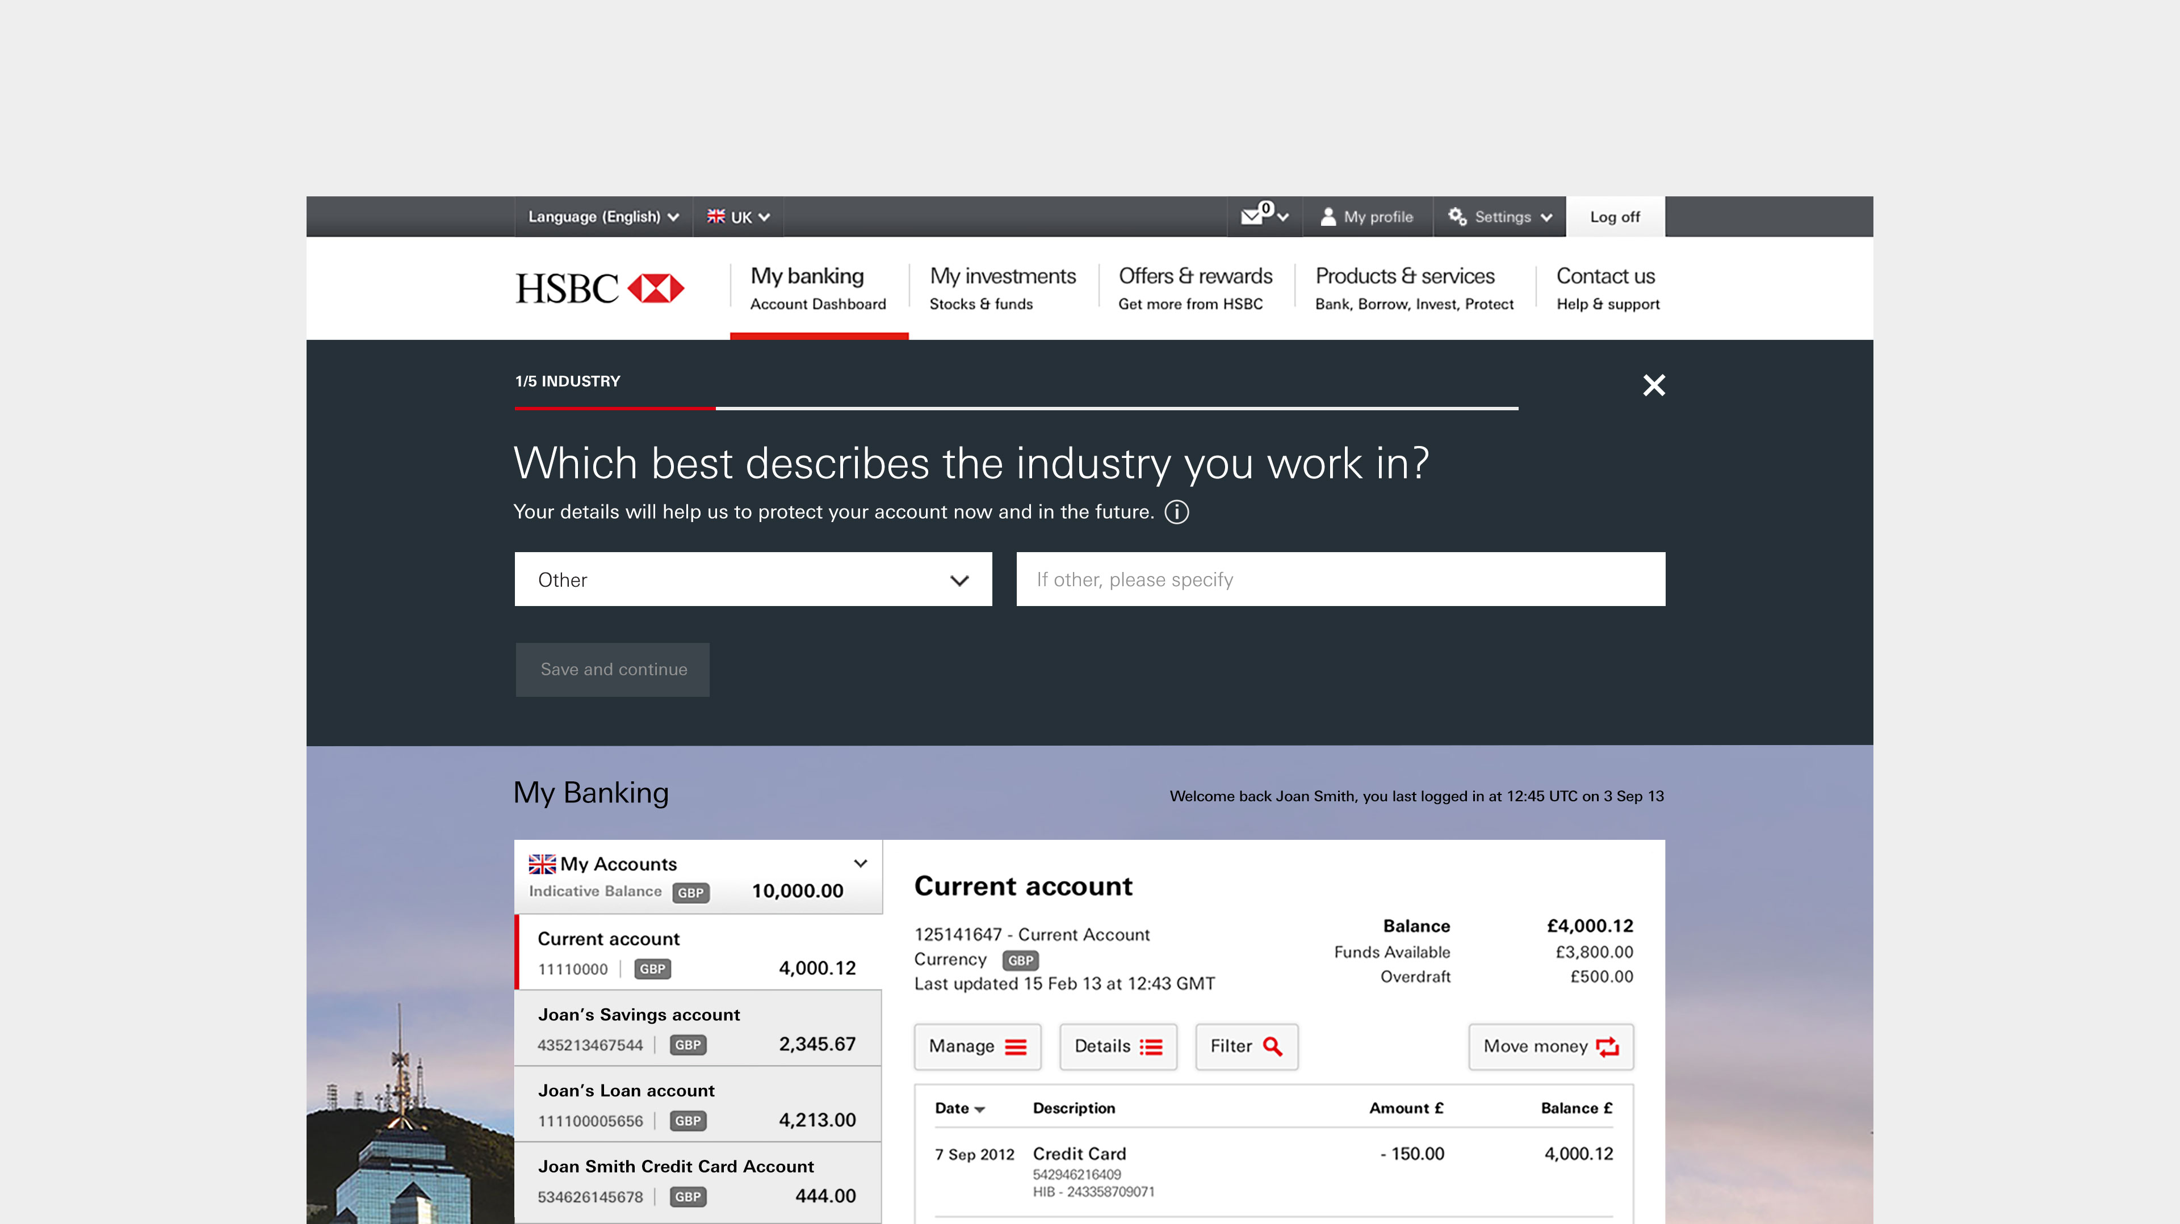The width and height of the screenshot is (2180, 1224).
Task: Click account number 435213467544
Action: (x=590, y=1045)
